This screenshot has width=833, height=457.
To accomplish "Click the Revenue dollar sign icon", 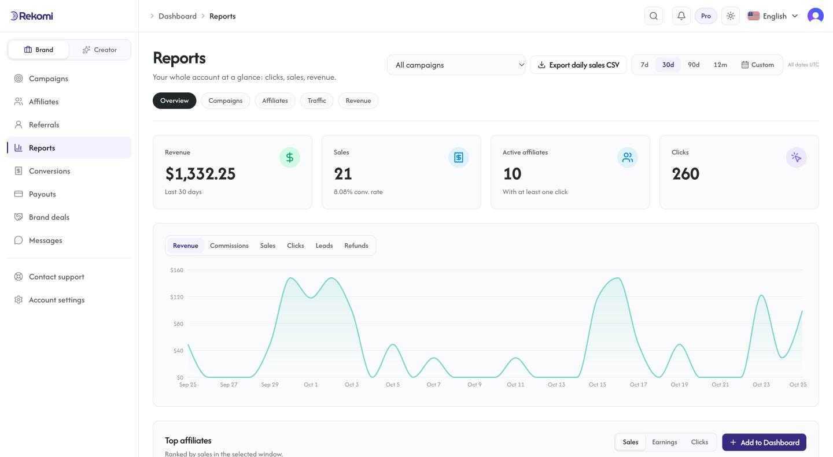I will pos(290,157).
